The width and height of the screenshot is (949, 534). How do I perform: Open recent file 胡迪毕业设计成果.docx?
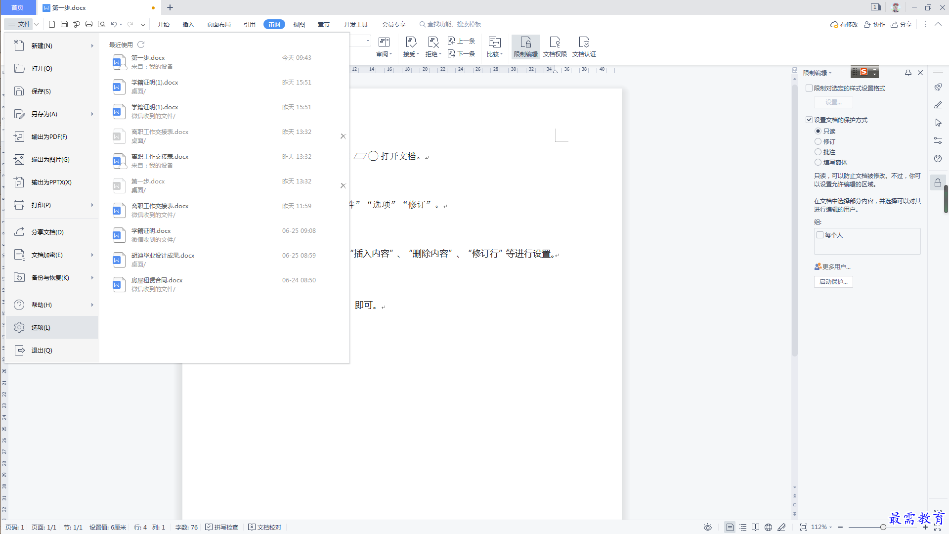(223, 260)
